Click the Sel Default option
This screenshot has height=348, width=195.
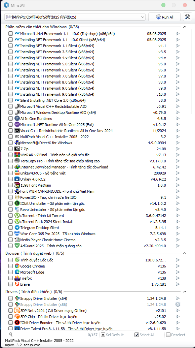click(113, 335)
